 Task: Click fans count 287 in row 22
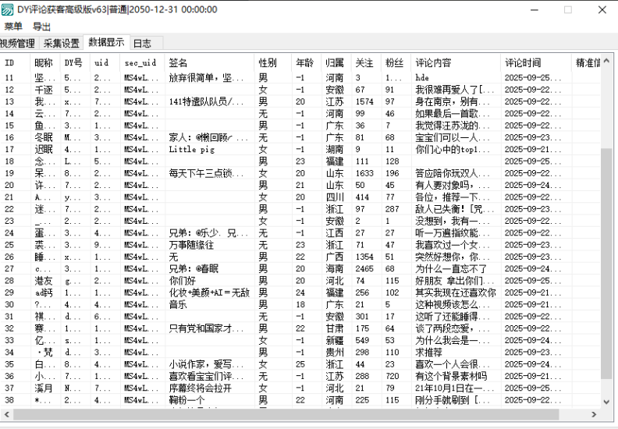(x=392, y=209)
